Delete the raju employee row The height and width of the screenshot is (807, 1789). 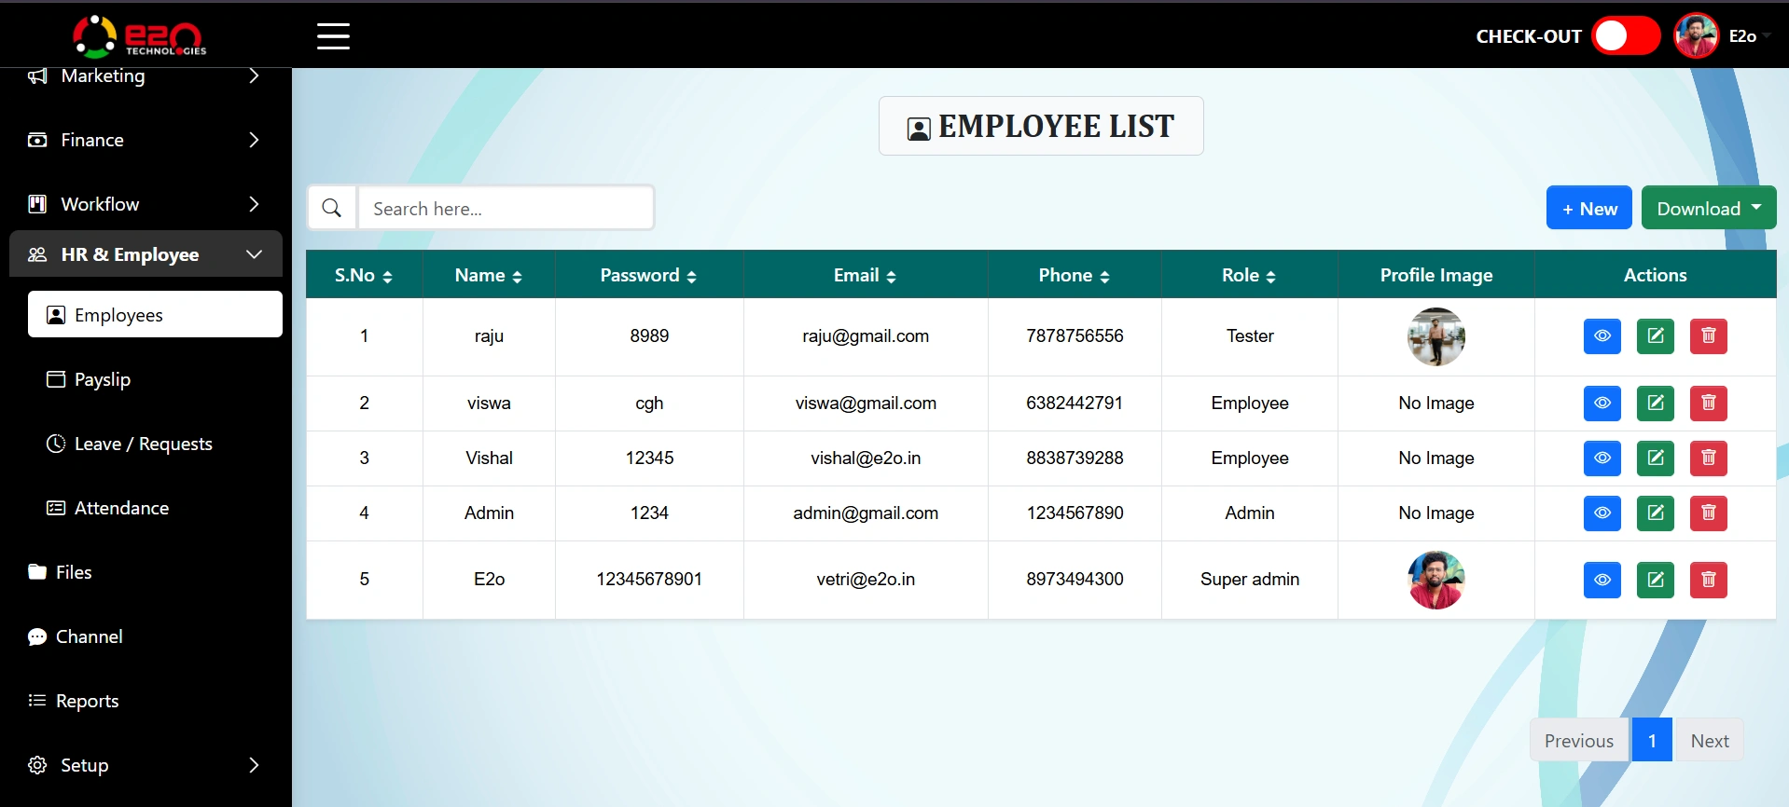point(1708,336)
